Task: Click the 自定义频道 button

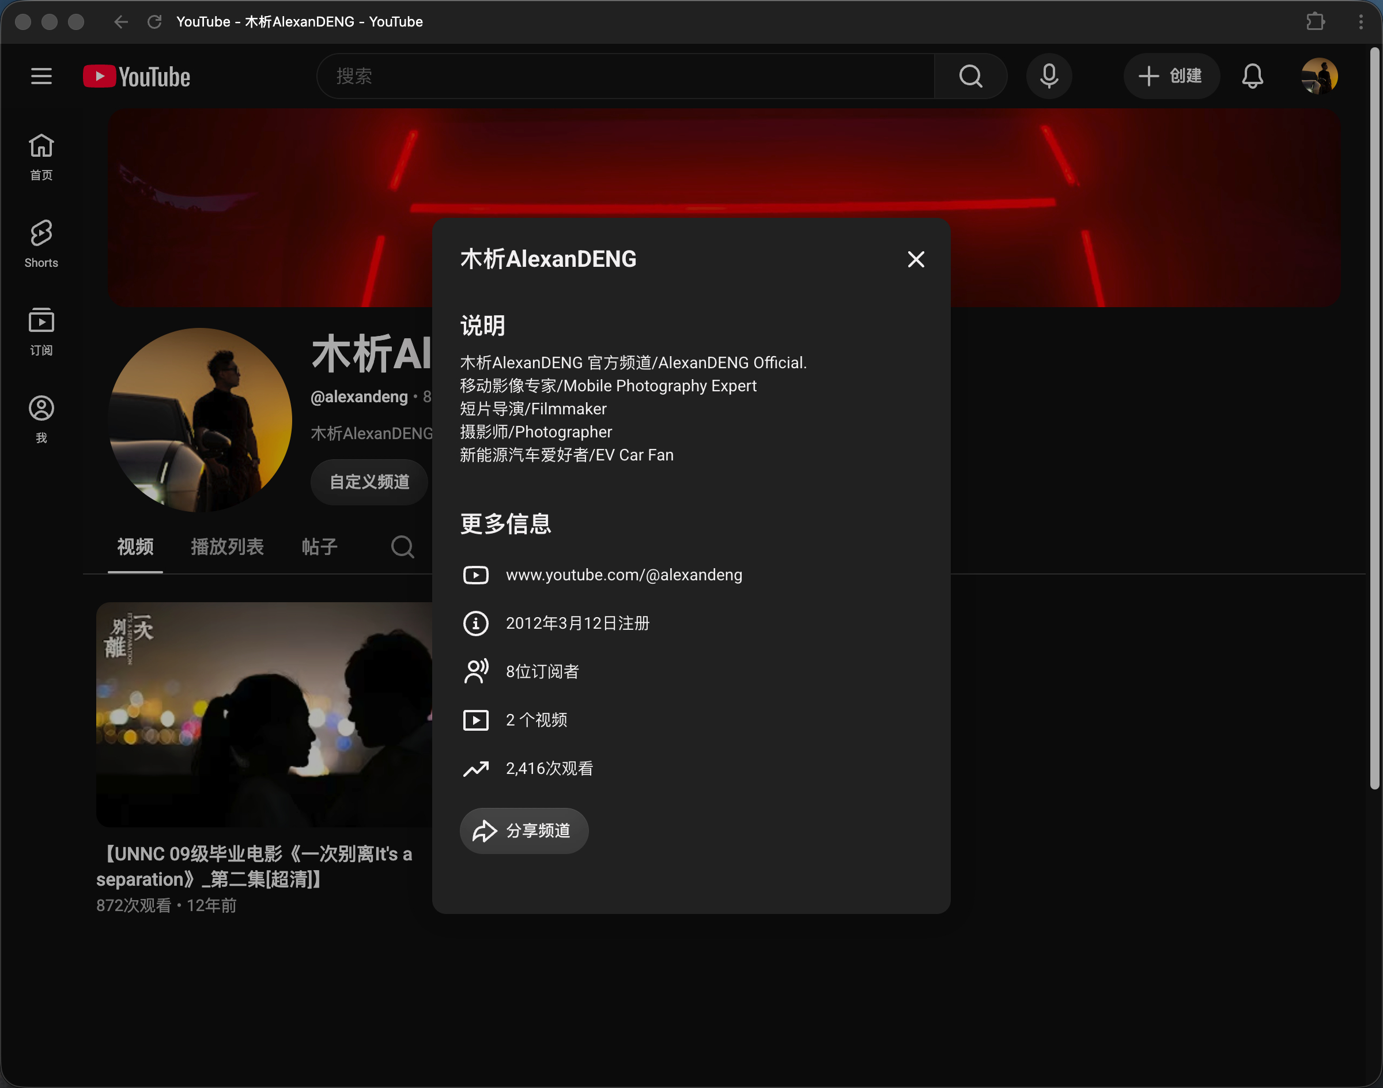Action: point(369,482)
